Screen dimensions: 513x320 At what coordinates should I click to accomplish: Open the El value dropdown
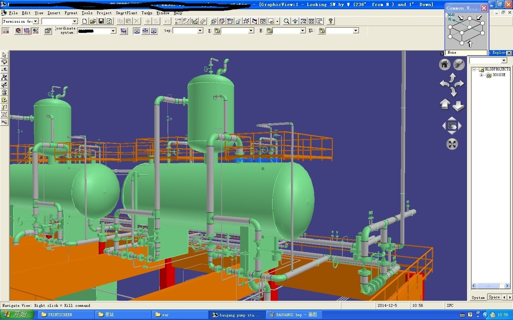[x=356, y=31]
